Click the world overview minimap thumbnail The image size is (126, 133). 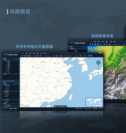click(x=94, y=102)
